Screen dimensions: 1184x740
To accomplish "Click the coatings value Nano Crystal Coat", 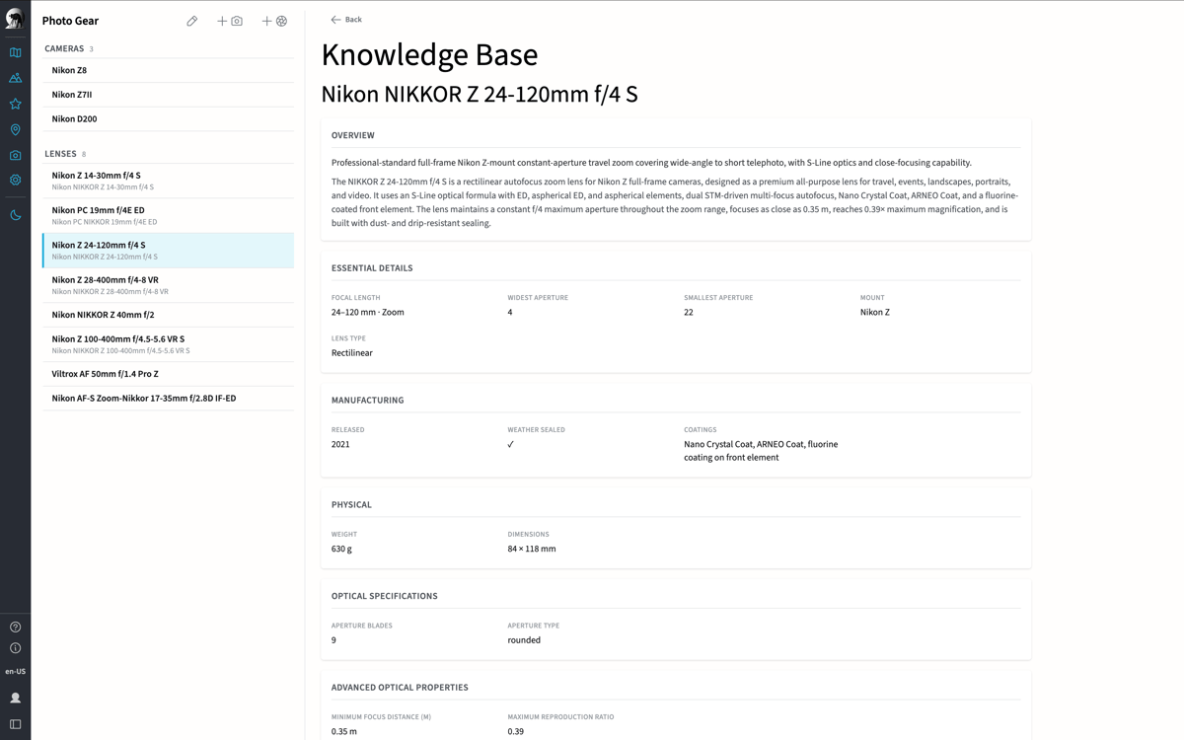I will click(761, 451).
